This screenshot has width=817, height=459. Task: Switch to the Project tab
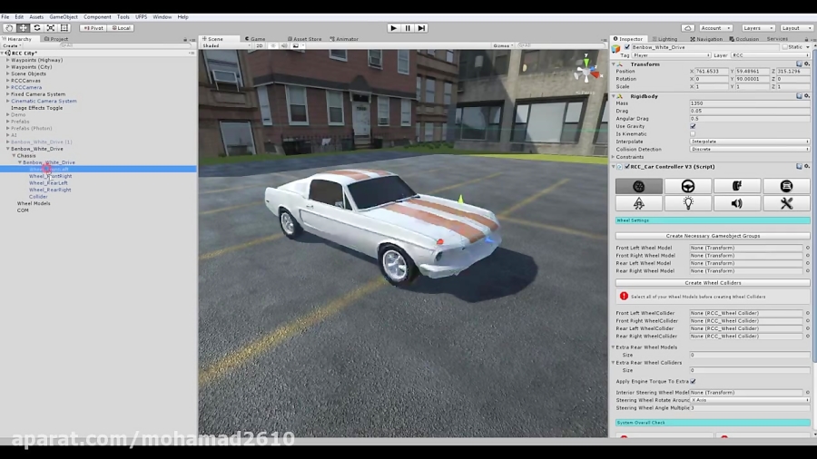tap(57, 39)
